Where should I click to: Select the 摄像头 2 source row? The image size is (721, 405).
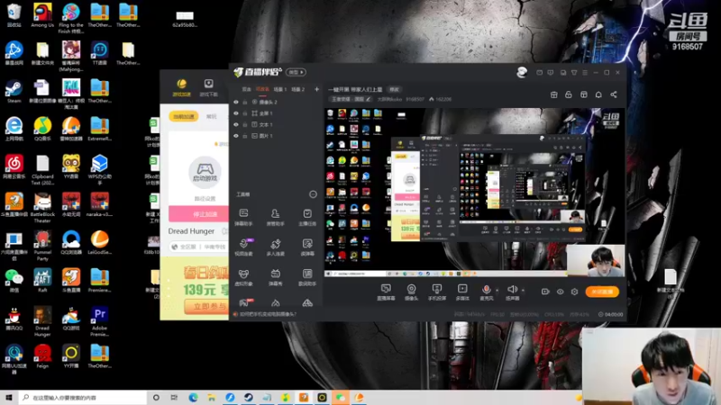point(276,102)
